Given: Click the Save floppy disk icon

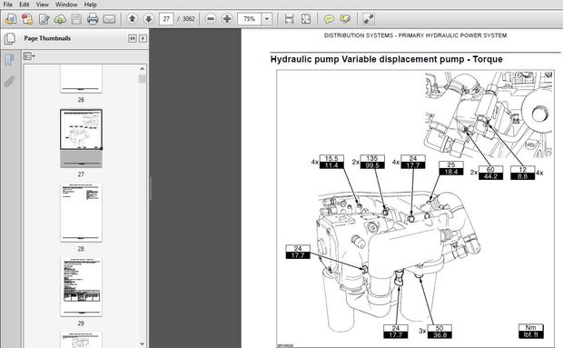Looking at the screenshot, I should click(76, 19).
